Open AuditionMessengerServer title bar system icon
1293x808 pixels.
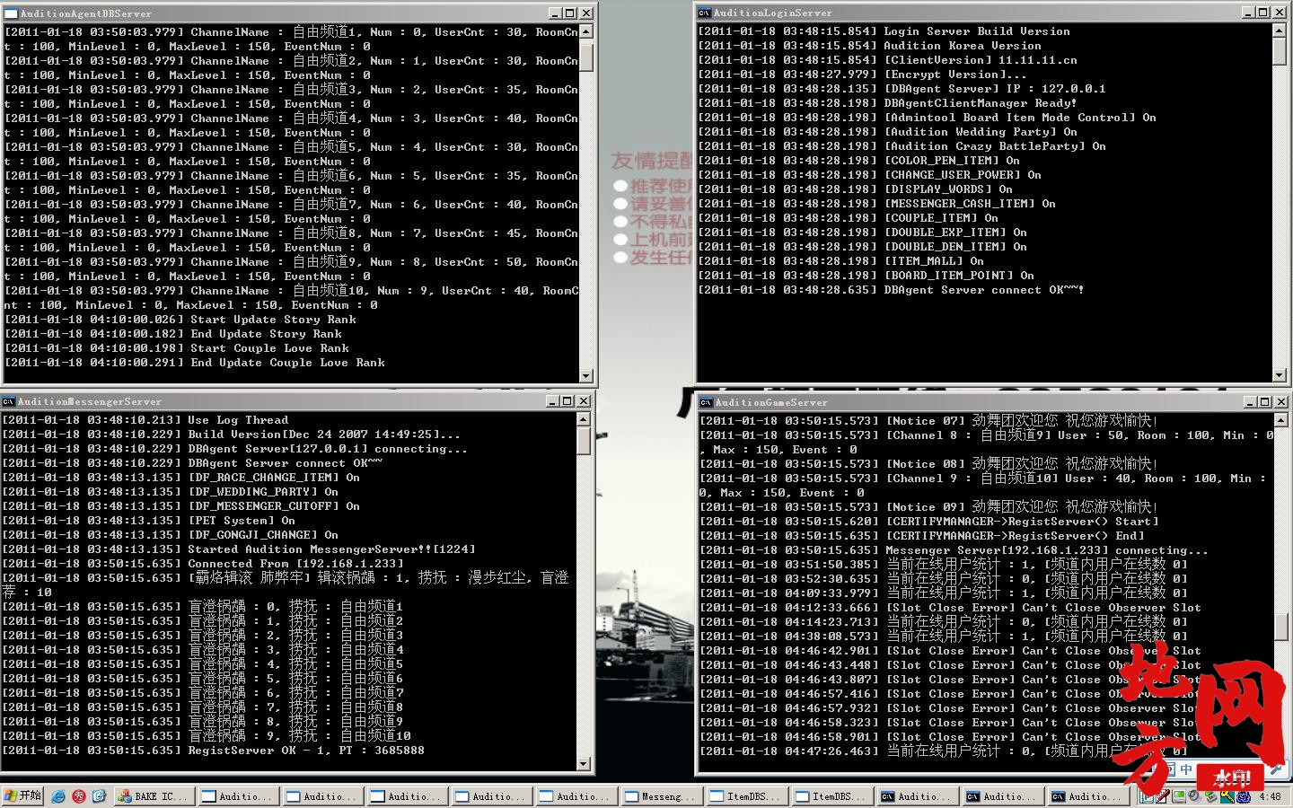(x=8, y=401)
